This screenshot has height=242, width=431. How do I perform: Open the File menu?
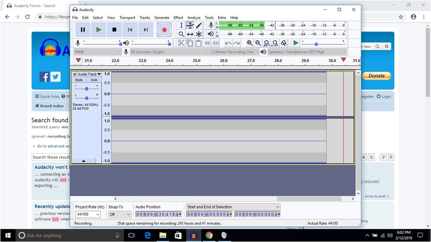[x=75, y=18]
